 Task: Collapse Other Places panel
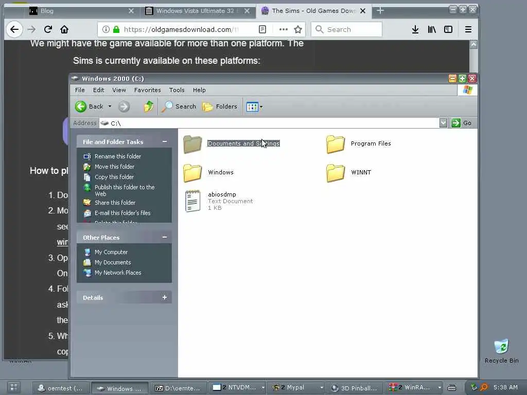[165, 238]
